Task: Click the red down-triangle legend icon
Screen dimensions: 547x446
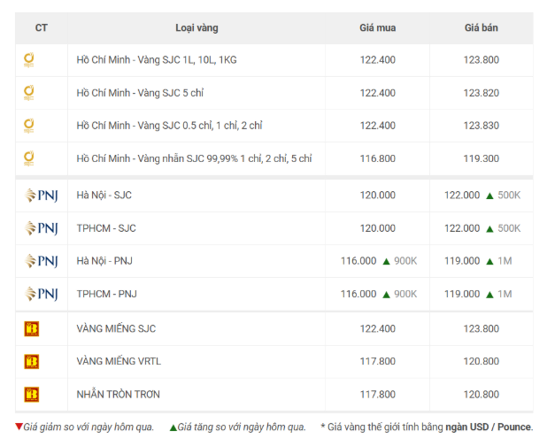Action: [x=19, y=427]
